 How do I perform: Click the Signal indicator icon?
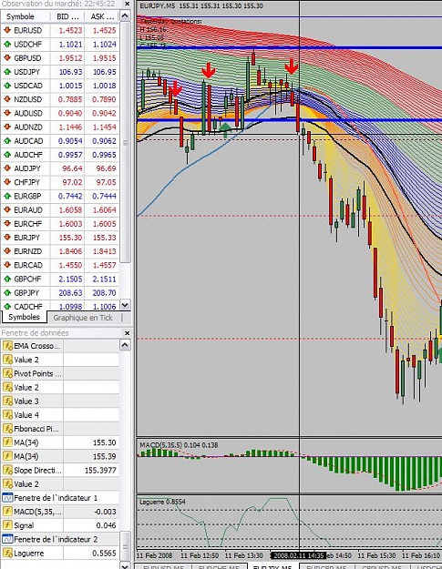7,525
